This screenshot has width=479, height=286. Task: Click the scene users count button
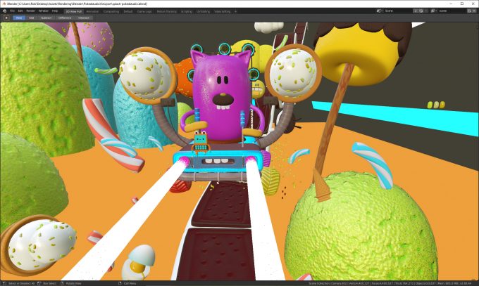click(x=416, y=11)
